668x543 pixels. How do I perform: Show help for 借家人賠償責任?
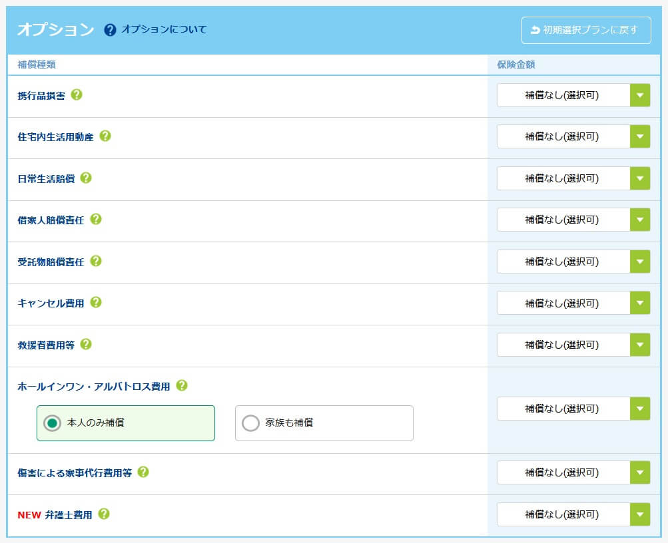[96, 219]
